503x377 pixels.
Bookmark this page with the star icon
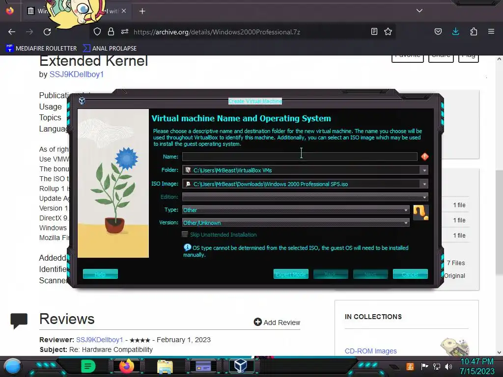388,31
